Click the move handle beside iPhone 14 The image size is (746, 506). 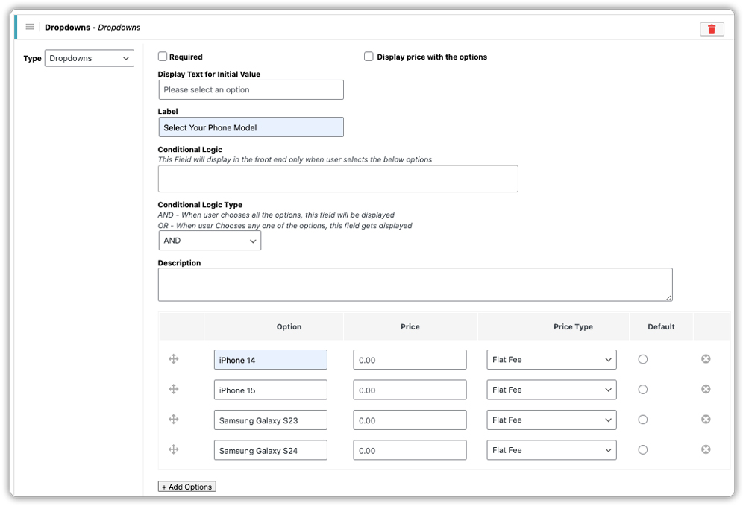[x=173, y=358]
